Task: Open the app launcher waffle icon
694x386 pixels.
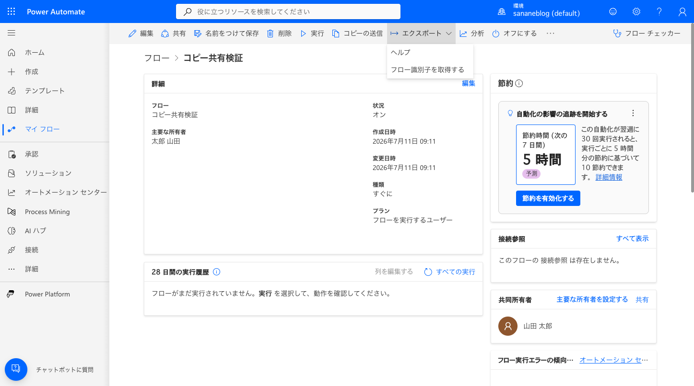Action: point(12,11)
